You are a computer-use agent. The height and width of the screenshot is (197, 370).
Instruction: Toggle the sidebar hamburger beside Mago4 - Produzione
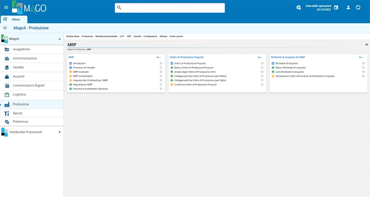point(5,28)
